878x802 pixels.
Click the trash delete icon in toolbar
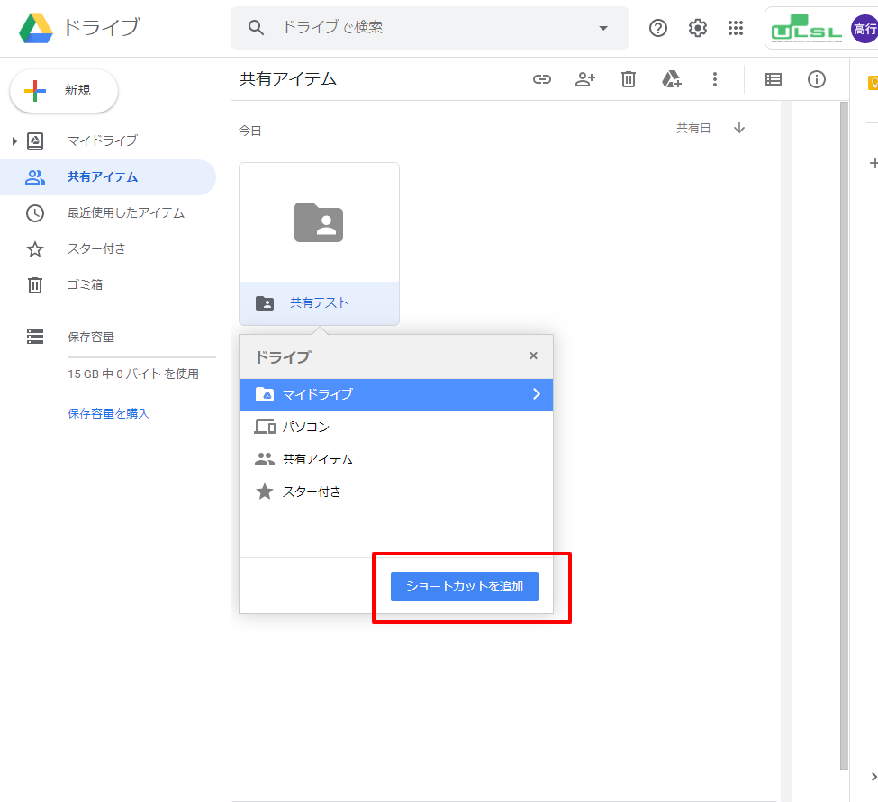tap(629, 79)
